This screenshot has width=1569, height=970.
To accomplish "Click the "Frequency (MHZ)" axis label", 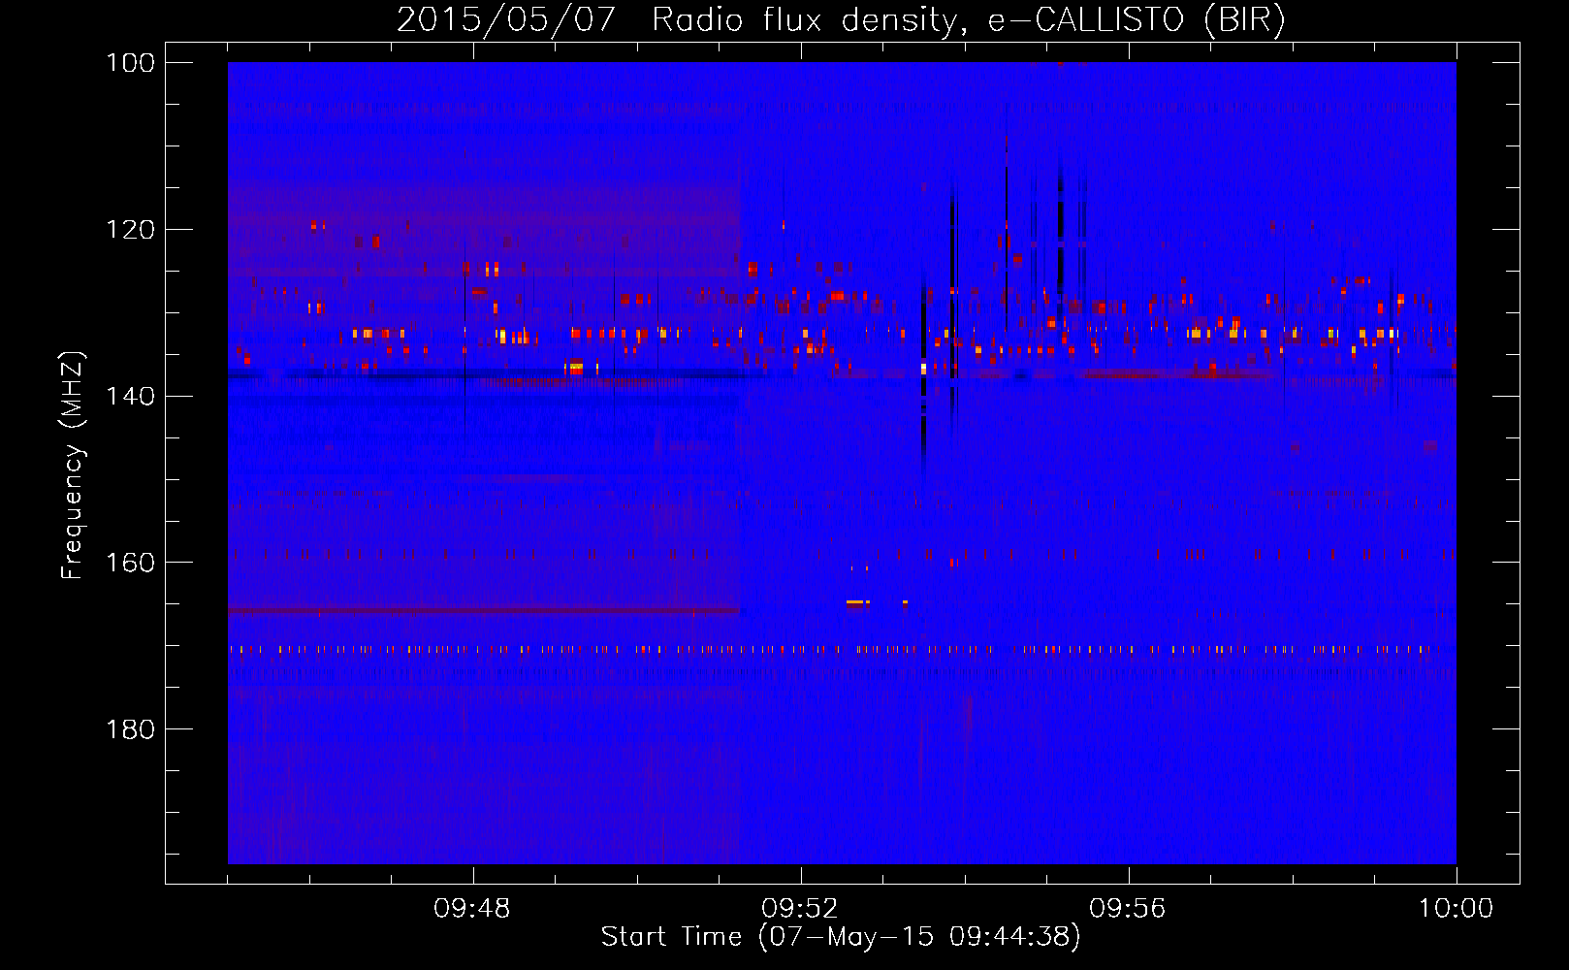I will pyautogui.click(x=73, y=465).
